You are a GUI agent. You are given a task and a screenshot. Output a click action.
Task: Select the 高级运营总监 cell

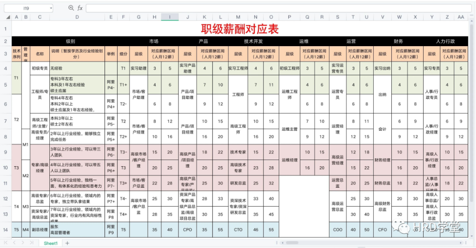point(338,207)
